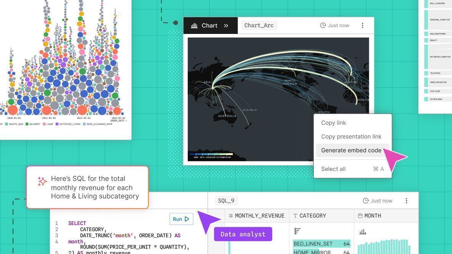Click the AI sparkle icon in SQL suggestion
Image resolution: width=452 pixels, height=254 pixels.
42,181
